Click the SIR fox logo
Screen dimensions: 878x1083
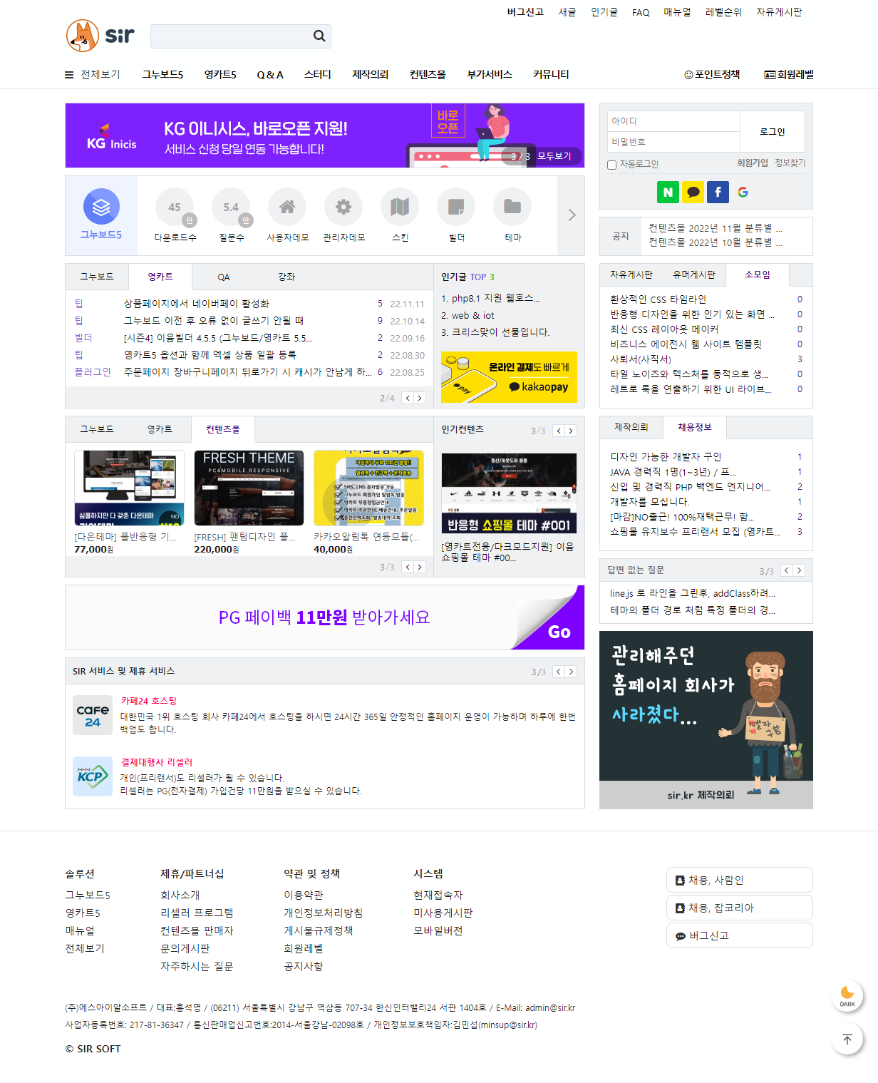tap(100, 36)
